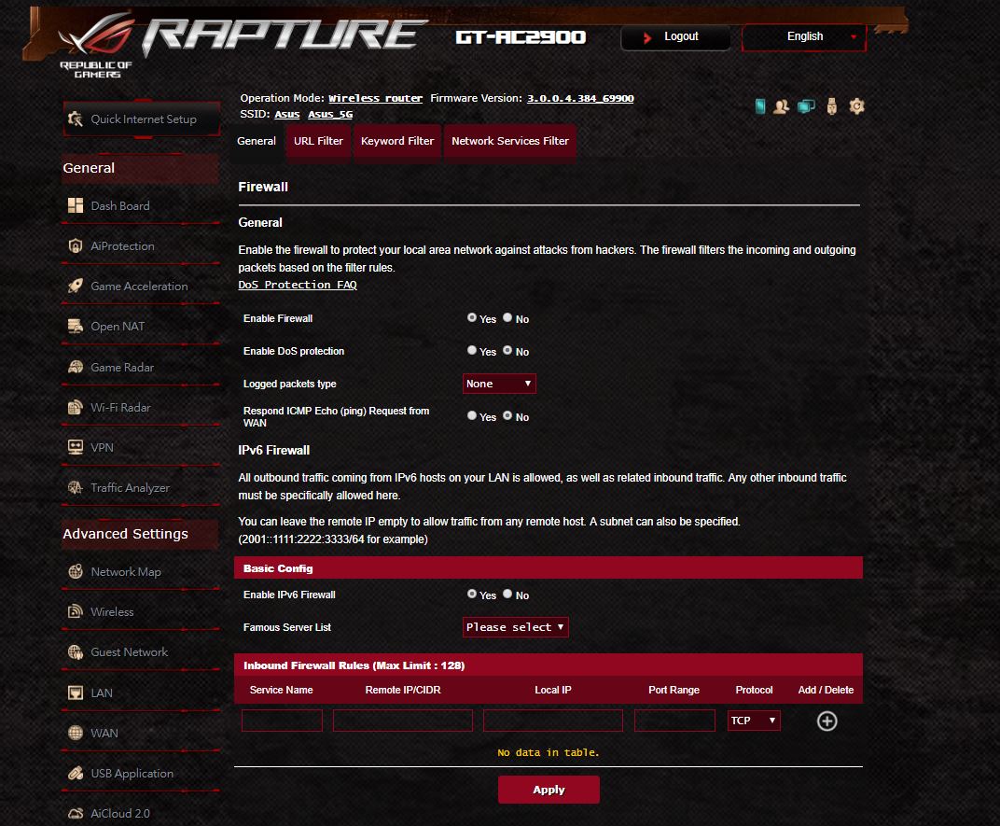Click the USB Application icon
This screenshot has width=1000, height=826.
pyautogui.click(x=76, y=773)
